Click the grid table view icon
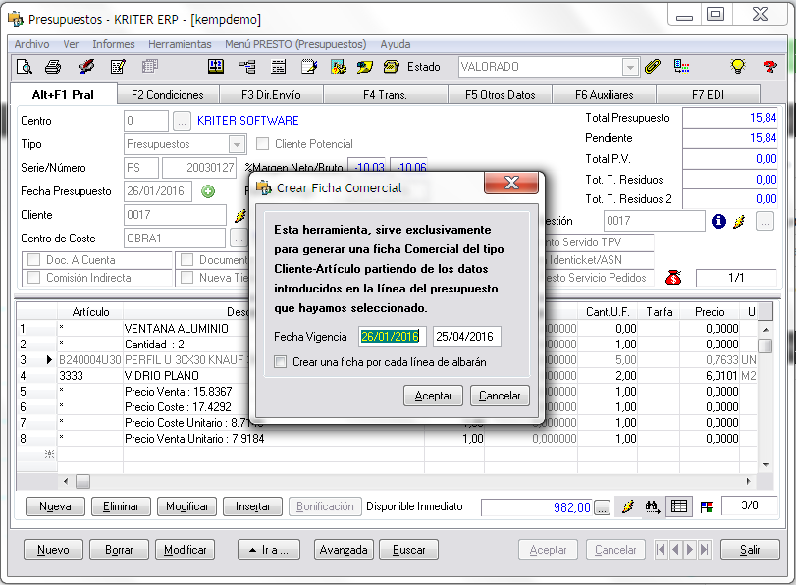The height and width of the screenshot is (585, 796). tap(678, 506)
